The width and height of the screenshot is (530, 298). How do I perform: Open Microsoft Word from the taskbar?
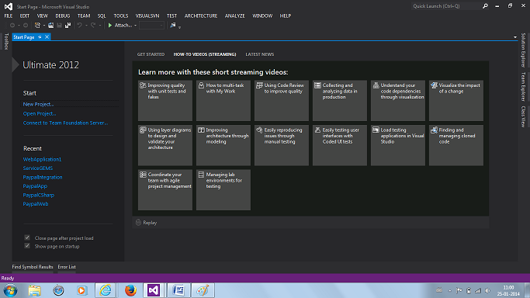click(178, 290)
